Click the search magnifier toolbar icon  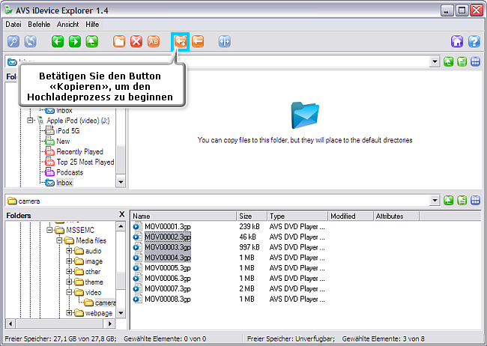(x=13, y=41)
